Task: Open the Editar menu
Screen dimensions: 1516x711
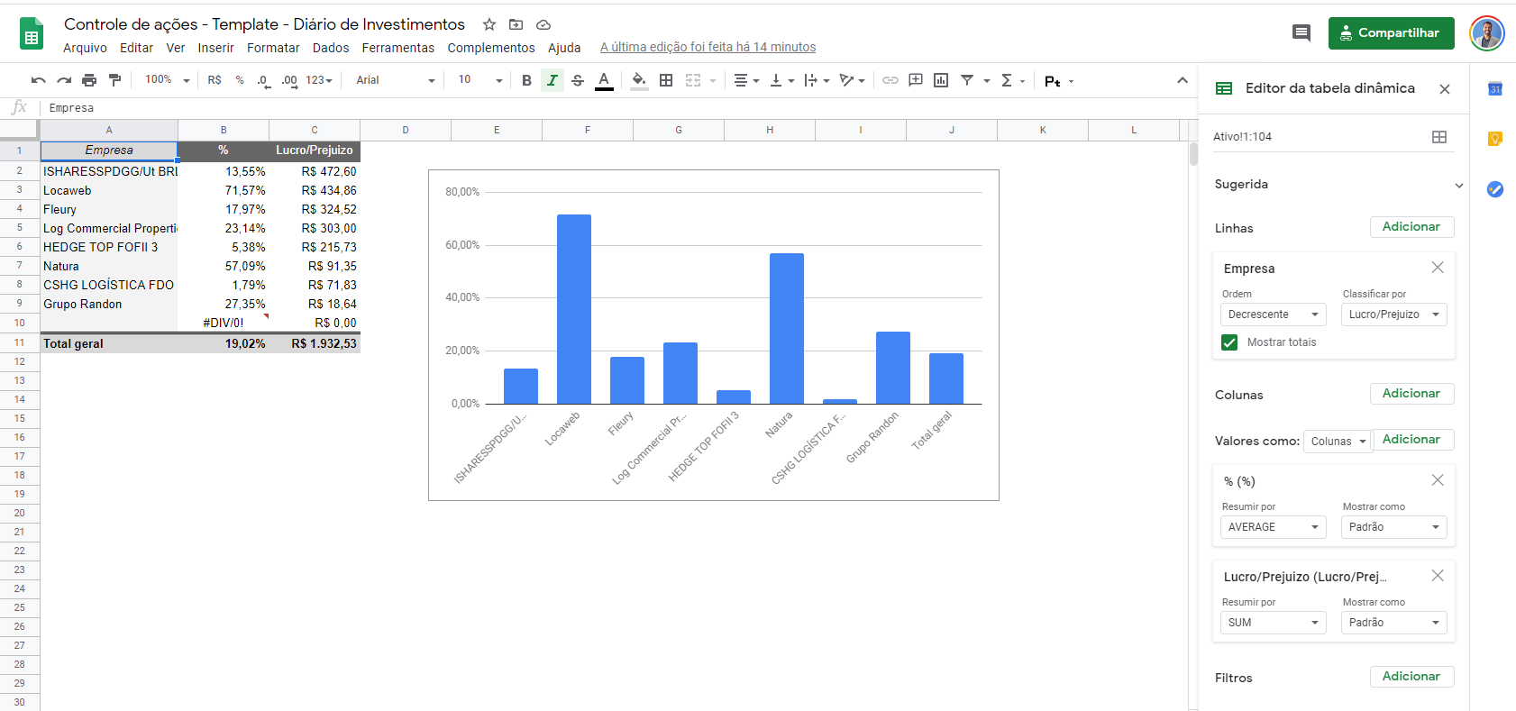Action: pos(136,48)
